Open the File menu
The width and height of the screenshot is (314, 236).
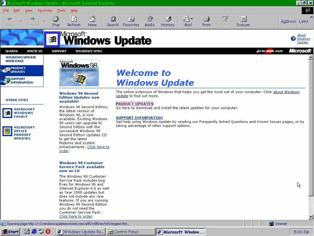tap(6, 10)
